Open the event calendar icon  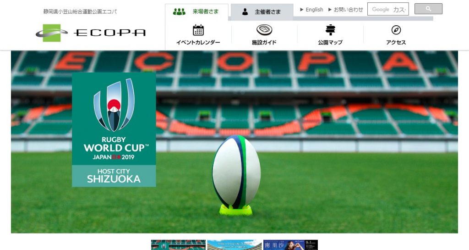198,30
